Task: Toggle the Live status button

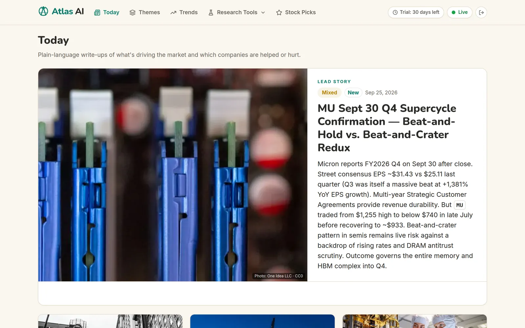Action: [460, 12]
